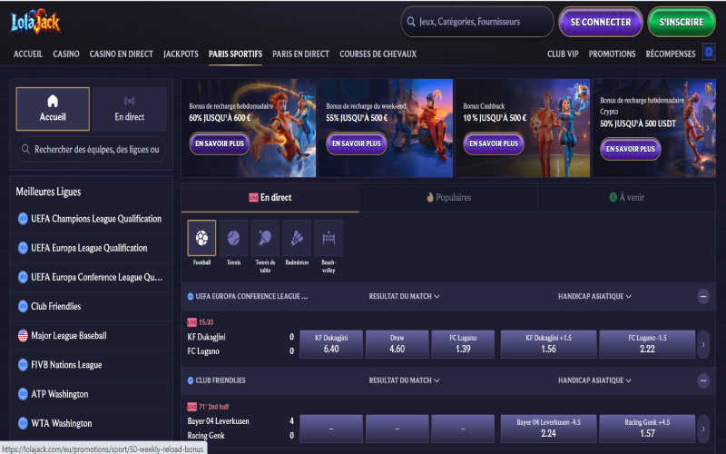Open the Casino navigation item
Viewport: 726px width, 454px height.
pos(65,54)
